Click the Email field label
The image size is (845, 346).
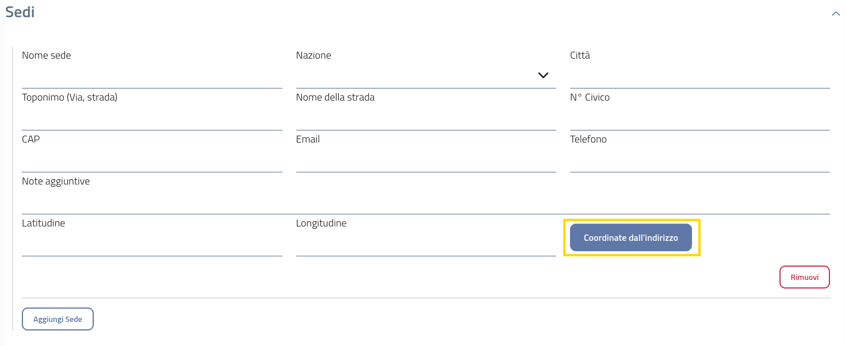click(308, 140)
